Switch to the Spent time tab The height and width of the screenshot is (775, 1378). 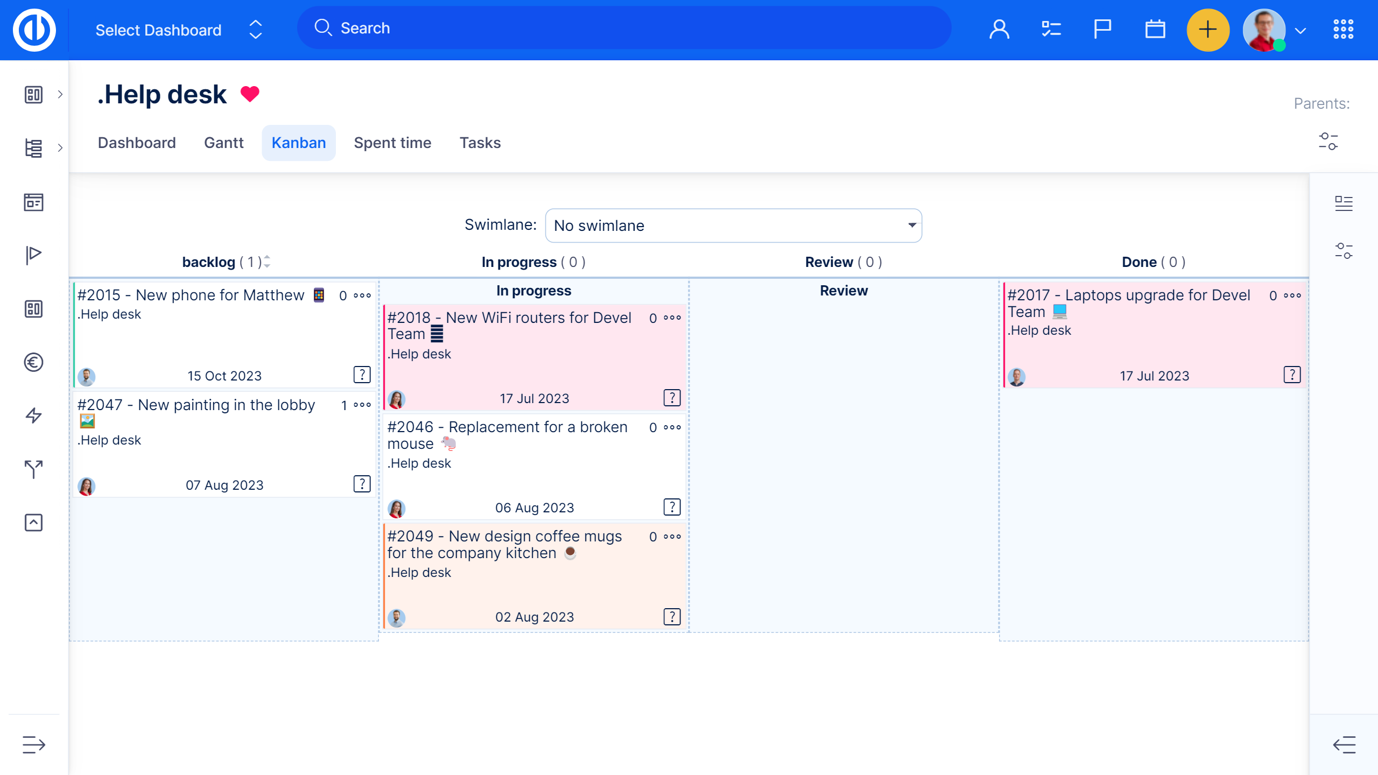pyautogui.click(x=392, y=143)
